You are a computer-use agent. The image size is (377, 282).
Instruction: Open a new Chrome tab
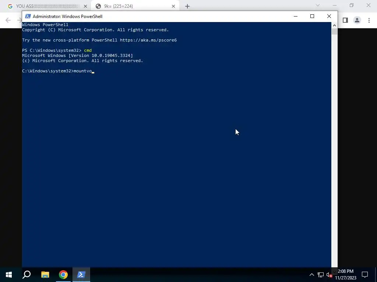pyautogui.click(x=187, y=6)
